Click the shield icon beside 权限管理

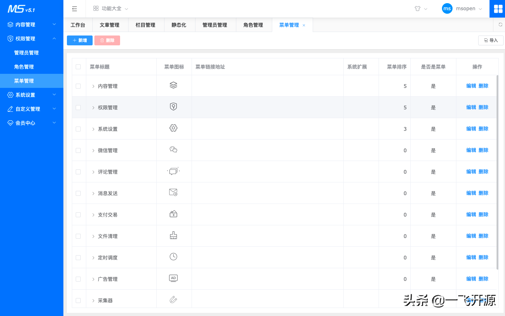(174, 107)
